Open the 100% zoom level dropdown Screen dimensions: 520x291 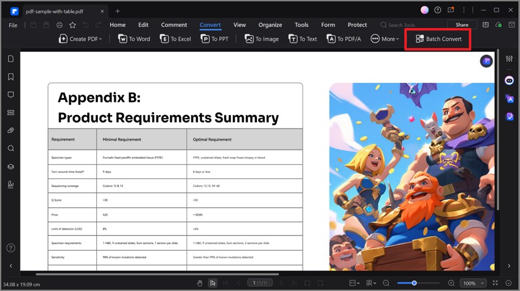pos(473,283)
